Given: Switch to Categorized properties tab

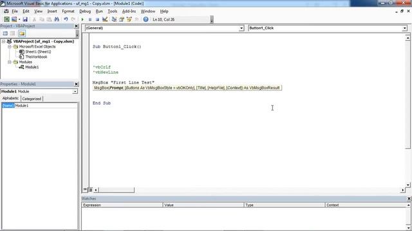Looking at the screenshot, I should point(32,99).
